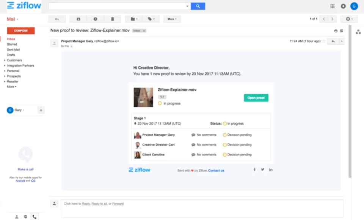Open Ziflow's LinkedIn icon
This screenshot has width=364, height=220.
pos(271,169)
